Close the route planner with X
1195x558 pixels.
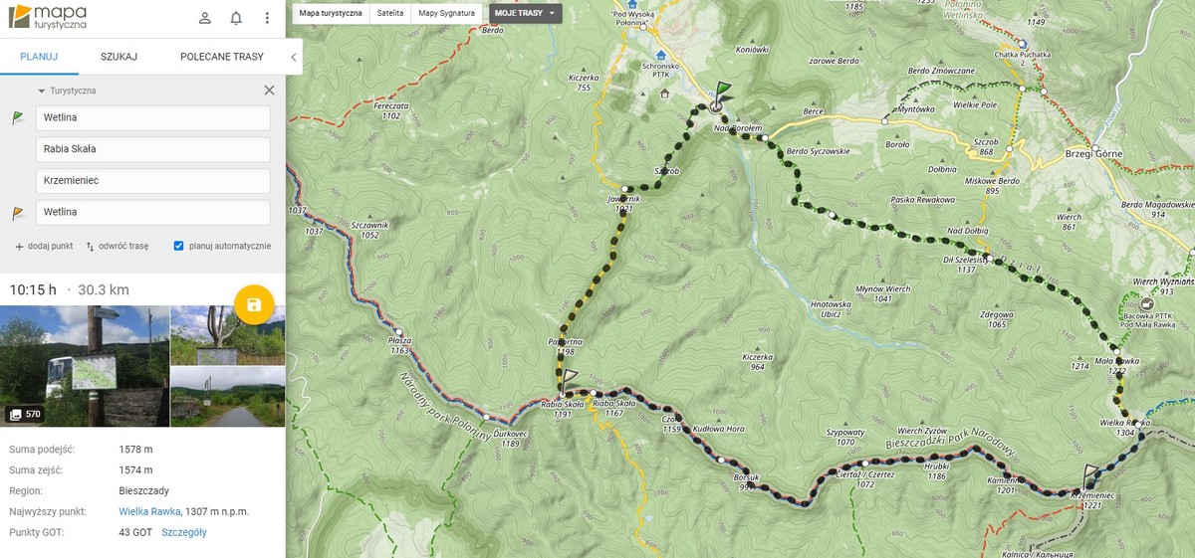point(269,91)
